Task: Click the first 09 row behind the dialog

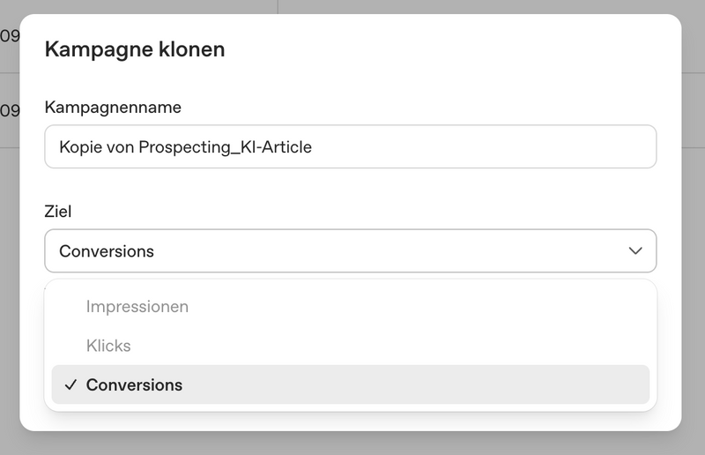Action: click(x=10, y=36)
